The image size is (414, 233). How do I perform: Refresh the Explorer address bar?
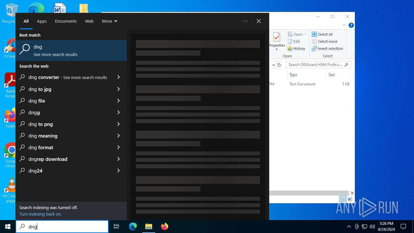(x=279, y=65)
